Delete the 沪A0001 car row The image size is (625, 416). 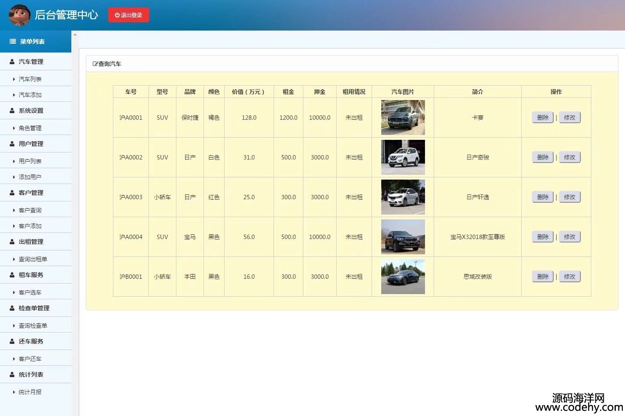[x=543, y=118]
